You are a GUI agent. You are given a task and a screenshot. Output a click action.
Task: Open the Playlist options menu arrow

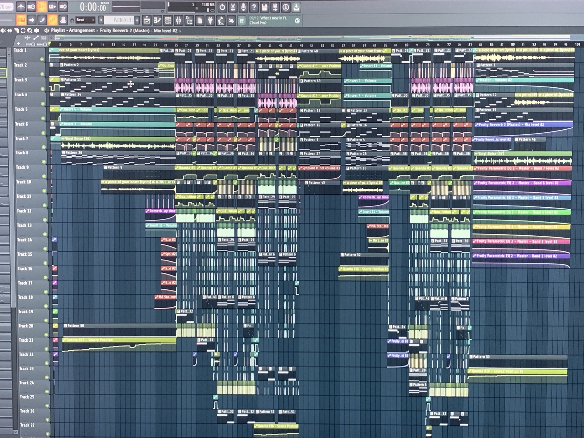46,31
